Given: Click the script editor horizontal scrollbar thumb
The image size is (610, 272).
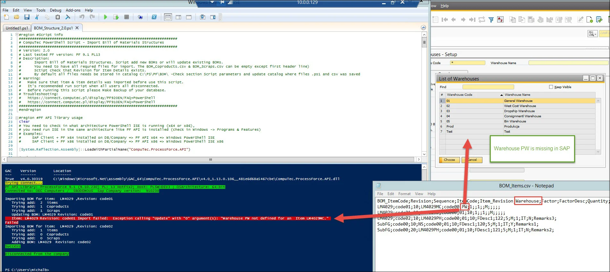Looking at the screenshot, I should (x=211, y=159).
